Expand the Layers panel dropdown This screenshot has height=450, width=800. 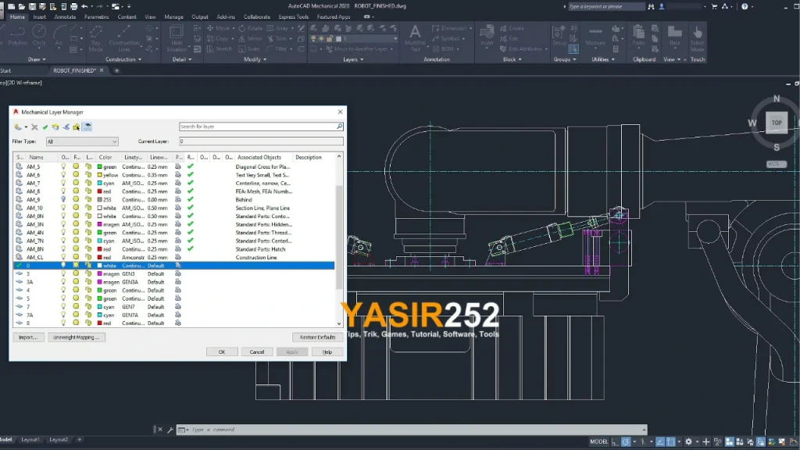[x=353, y=59]
